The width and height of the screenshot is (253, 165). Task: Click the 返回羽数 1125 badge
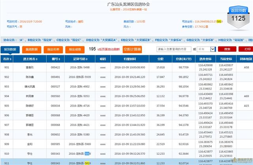pos(238,14)
